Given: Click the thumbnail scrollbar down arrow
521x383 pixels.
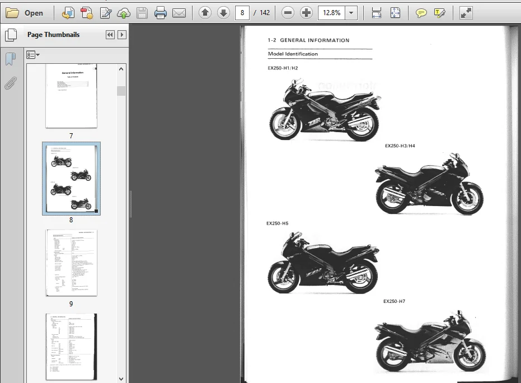Looking at the screenshot, I should tap(121, 379).
